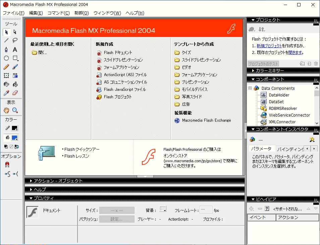Click the Swap Colors button
The width and height of the screenshot is (320, 245).
(x=17, y=146)
